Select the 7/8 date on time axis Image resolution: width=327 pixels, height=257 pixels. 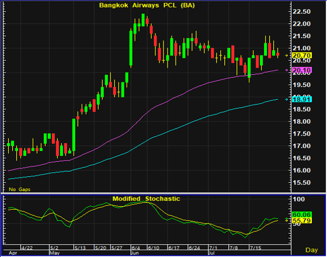(234, 248)
